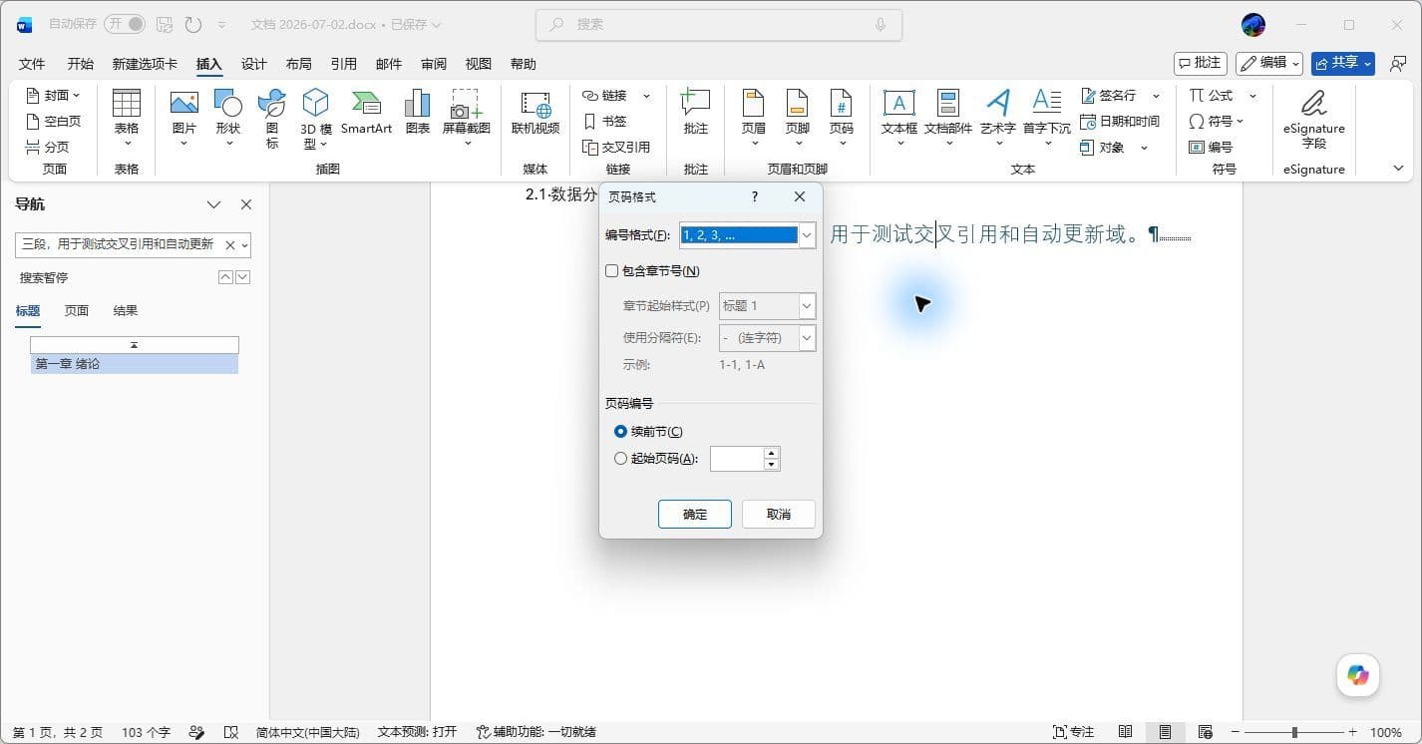Insert a 3D model
This screenshot has height=744, width=1422.
pos(316,118)
